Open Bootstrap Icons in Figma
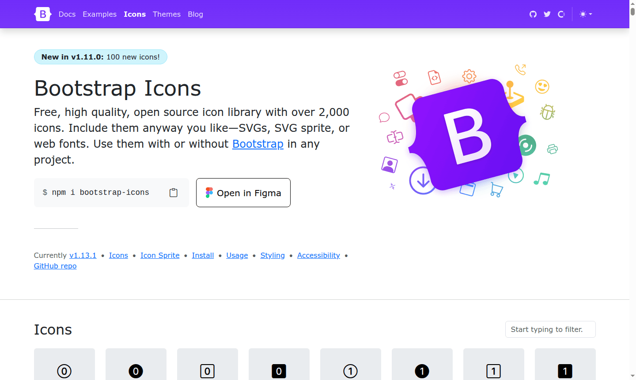636x380 pixels. (243, 193)
